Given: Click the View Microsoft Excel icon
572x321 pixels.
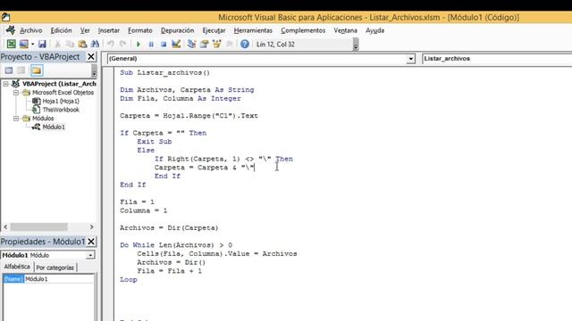Looking at the screenshot, I should click(x=12, y=44).
